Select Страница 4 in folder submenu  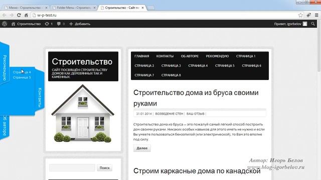(22, 72)
